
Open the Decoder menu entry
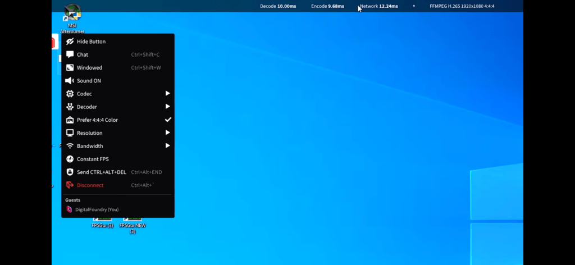[x=118, y=107]
